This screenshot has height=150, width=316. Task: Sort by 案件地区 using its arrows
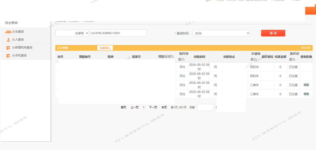pos(184,60)
